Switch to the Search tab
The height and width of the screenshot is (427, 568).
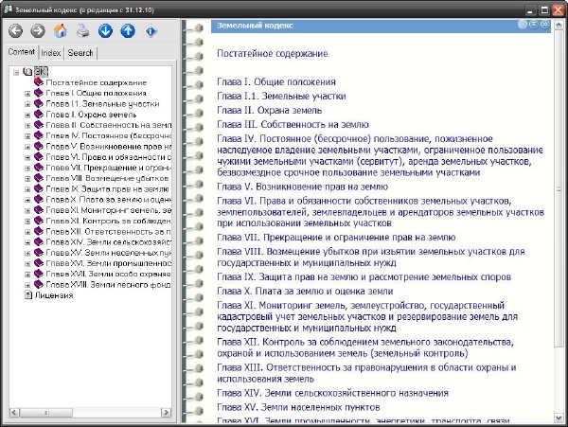[x=81, y=53]
